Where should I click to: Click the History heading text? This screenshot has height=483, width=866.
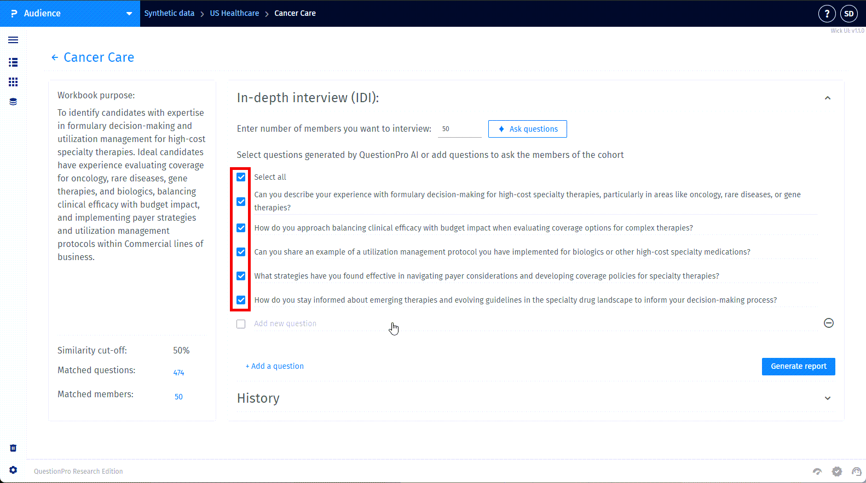click(258, 398)
